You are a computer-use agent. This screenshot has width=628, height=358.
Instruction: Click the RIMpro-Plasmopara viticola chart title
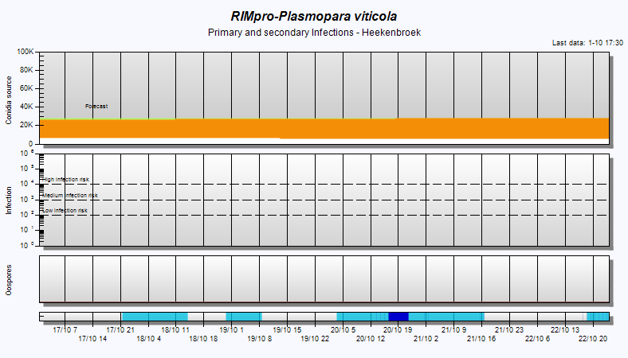(313, 17)
